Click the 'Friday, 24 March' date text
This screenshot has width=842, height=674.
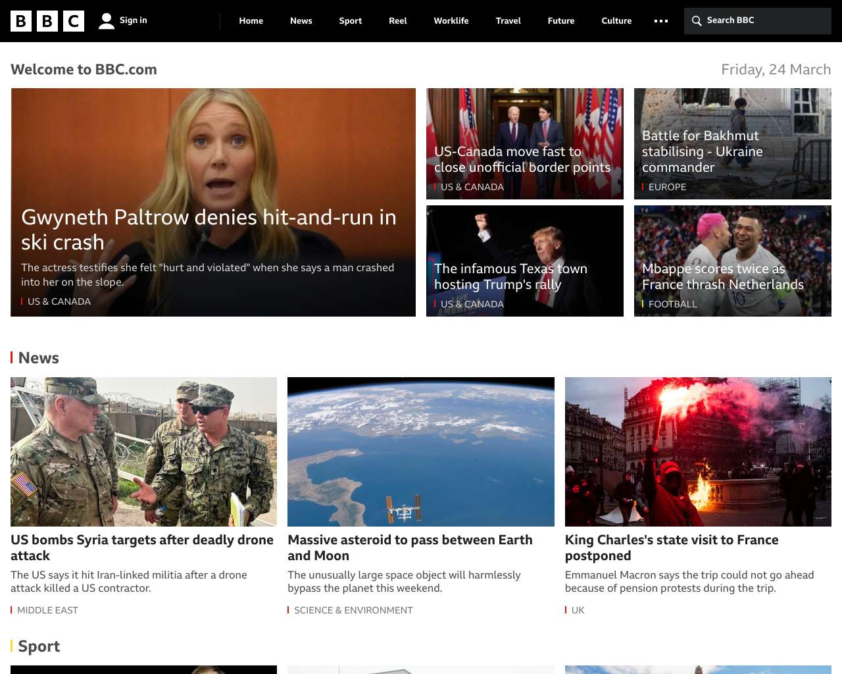[x=776, y=70]
